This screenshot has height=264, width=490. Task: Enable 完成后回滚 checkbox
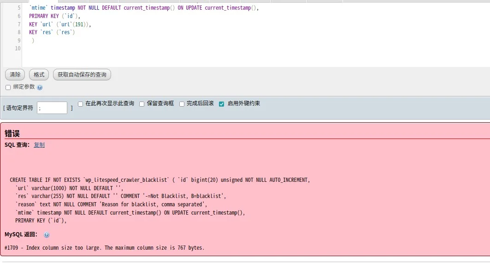[x=182, y=104]
